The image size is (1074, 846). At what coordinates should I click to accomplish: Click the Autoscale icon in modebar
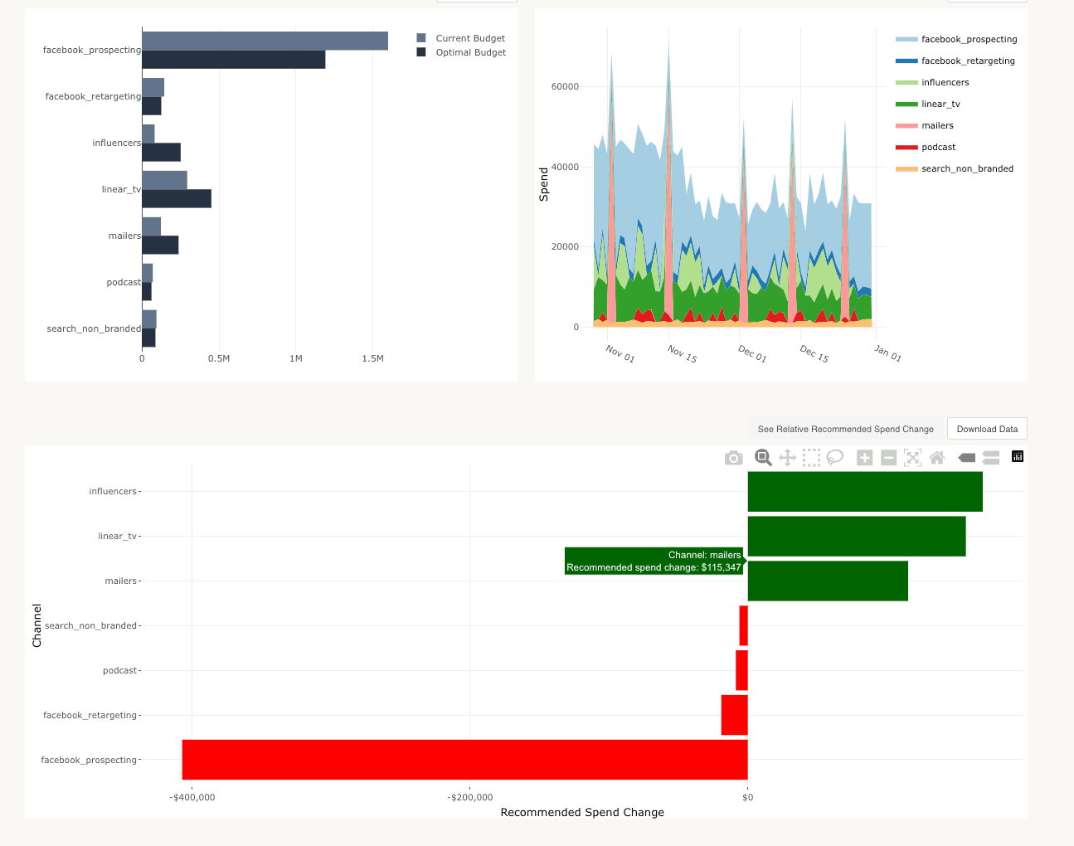pos(912,458)
